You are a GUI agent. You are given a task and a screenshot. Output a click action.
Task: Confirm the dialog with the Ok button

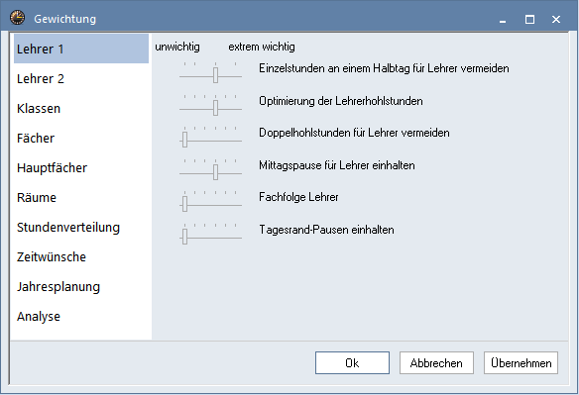(x=352, y=363)
